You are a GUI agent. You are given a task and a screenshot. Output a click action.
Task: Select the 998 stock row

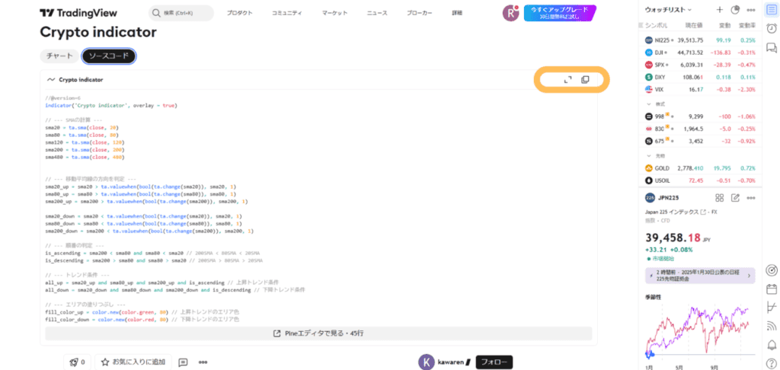coord(699,116)
